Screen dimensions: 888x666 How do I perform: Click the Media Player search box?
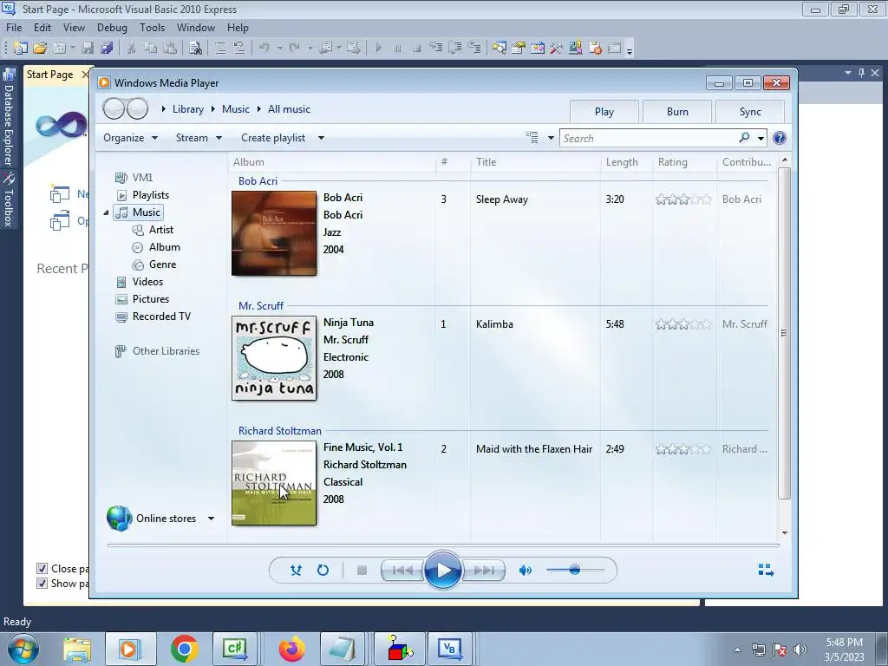point(649,138)
